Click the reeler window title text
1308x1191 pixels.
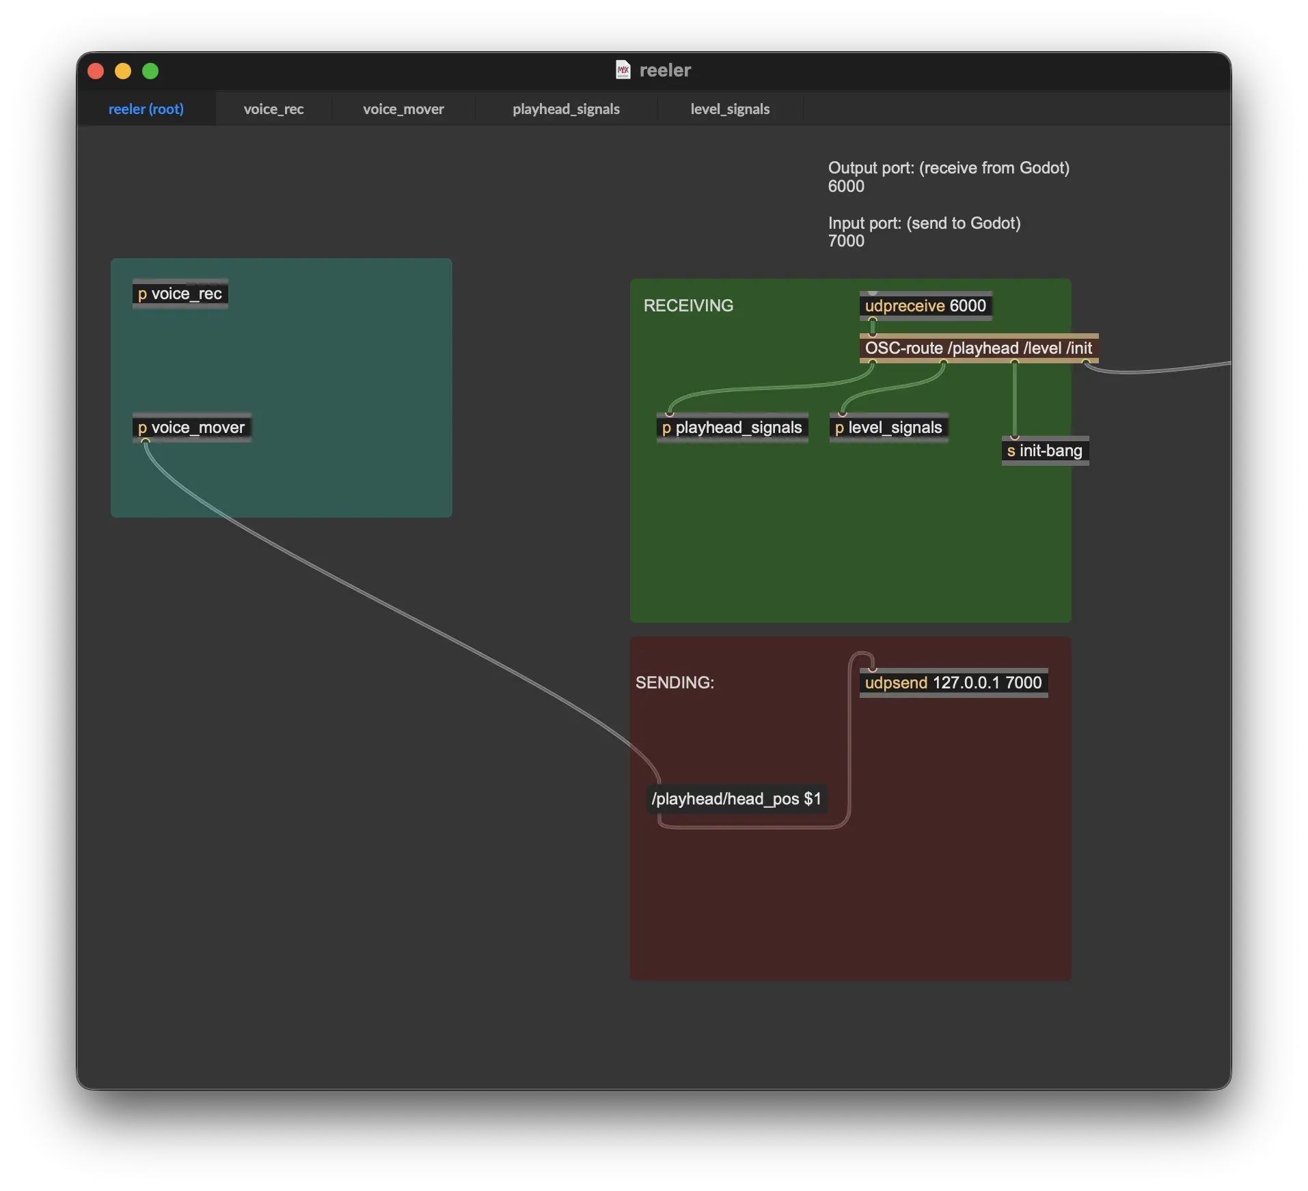[x=665, y=70]
